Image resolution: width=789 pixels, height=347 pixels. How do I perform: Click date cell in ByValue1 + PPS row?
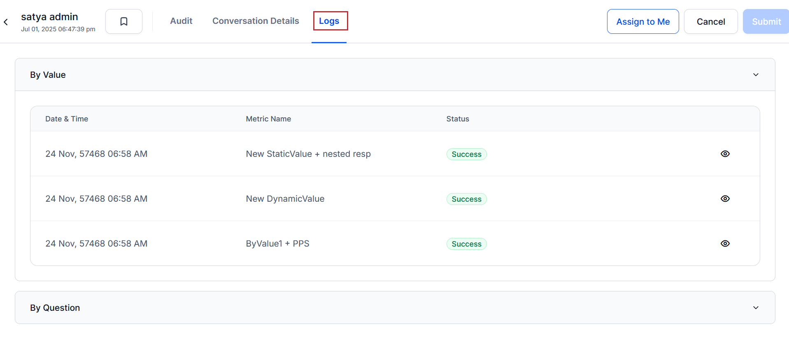pos(96,244)
